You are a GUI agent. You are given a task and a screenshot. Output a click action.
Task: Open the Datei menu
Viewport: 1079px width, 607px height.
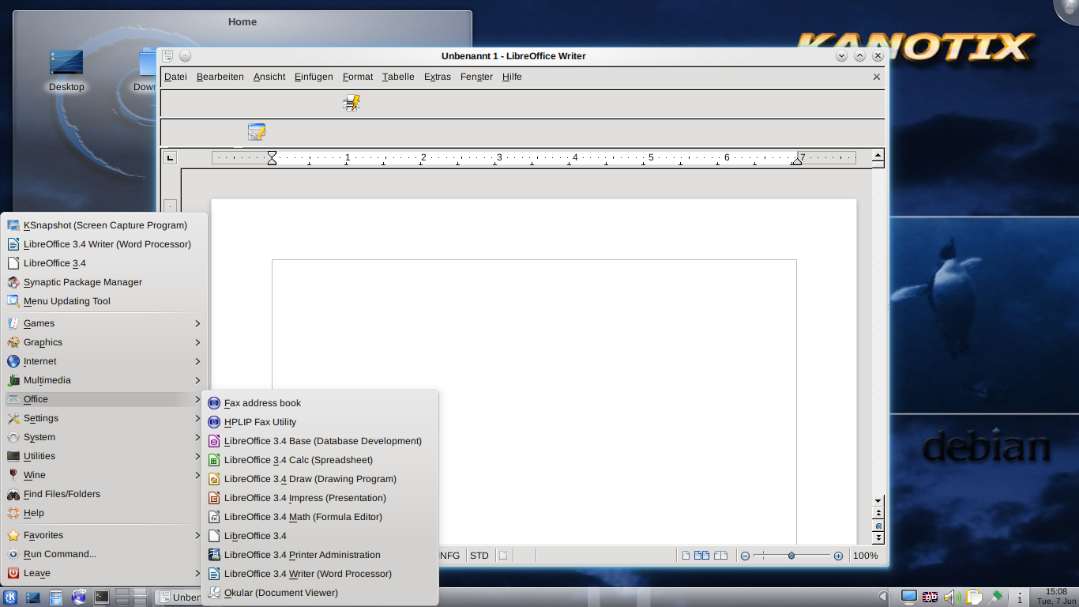pos(175,77)
